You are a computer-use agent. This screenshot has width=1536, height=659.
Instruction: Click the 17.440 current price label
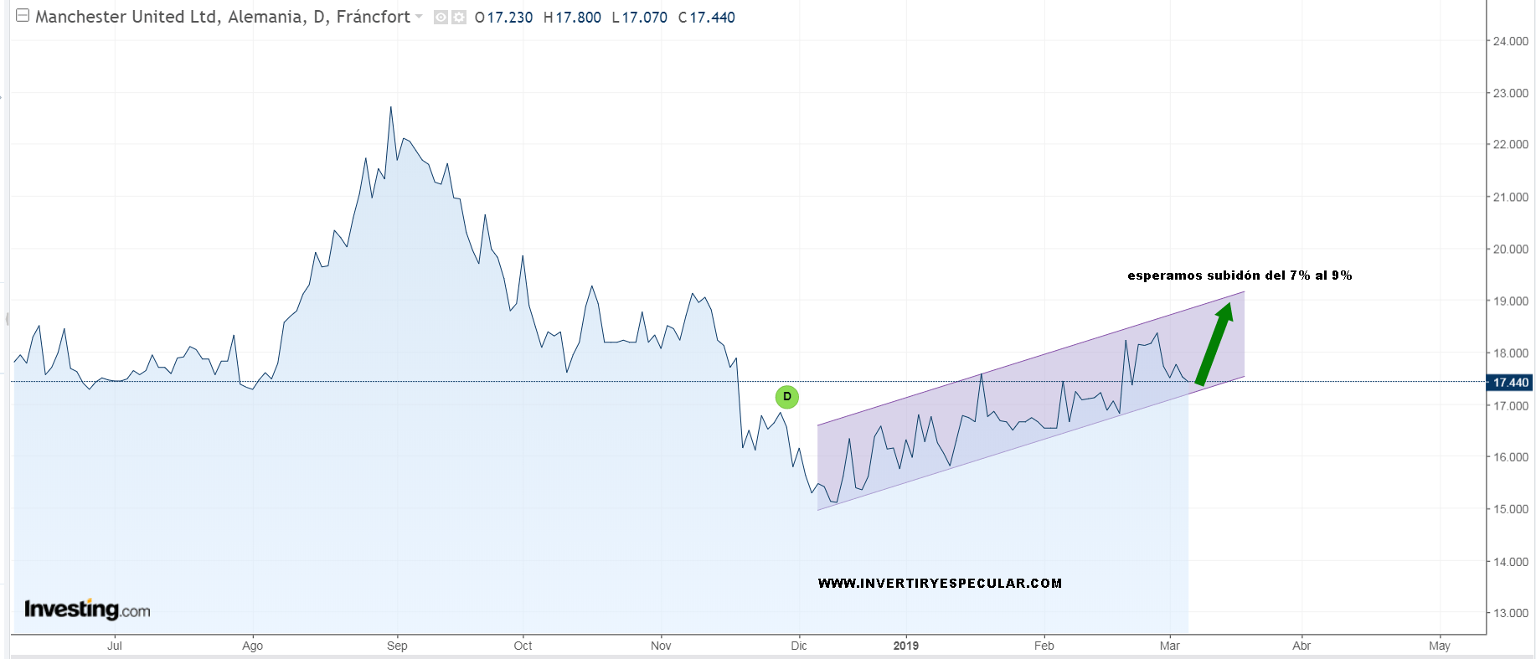(x=1510, y=383)
